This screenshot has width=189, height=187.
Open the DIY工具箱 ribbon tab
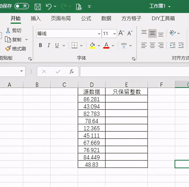click(x=163, y=18)
